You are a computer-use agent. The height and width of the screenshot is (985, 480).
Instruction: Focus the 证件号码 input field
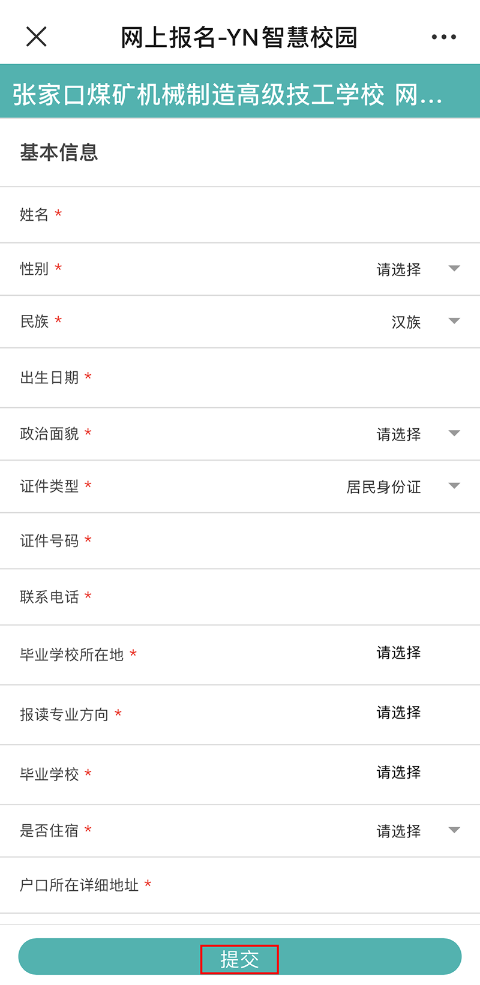coord(270,541)
